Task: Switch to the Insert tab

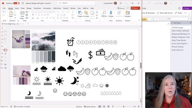Action: (17, 8)
